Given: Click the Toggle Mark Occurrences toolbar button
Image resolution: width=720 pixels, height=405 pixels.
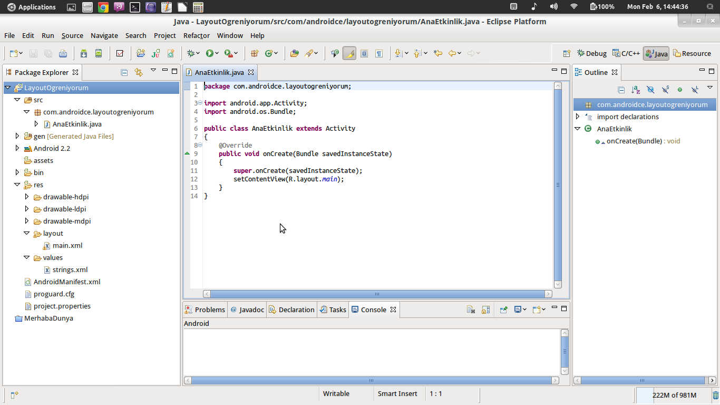Looking at the screenshot, I should [x=349, y=53].
